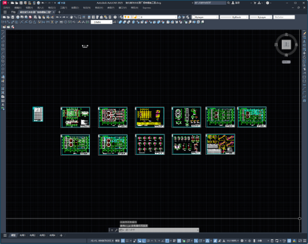Switch to the last layout tab before the plus
Screen dimensions: 308x244
point(52,235)
